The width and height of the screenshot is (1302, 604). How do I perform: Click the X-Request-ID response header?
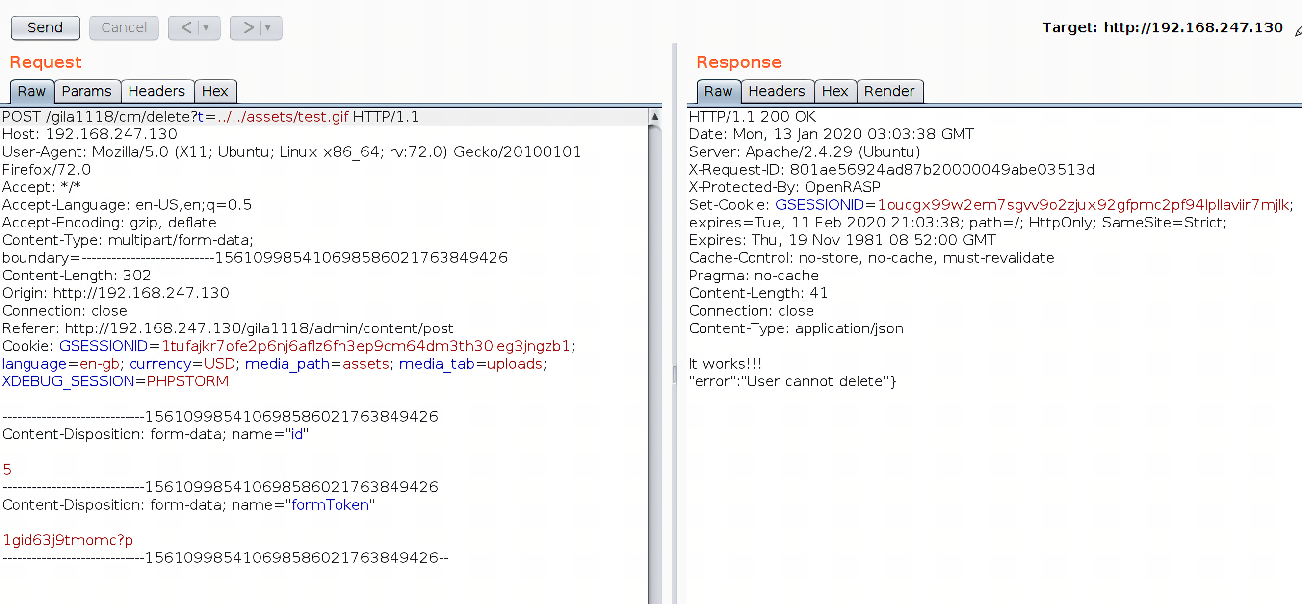(x=892, y=170)
